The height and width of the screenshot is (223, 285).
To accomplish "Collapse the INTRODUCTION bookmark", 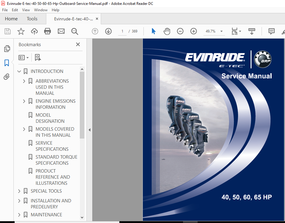I will point(19,71).
